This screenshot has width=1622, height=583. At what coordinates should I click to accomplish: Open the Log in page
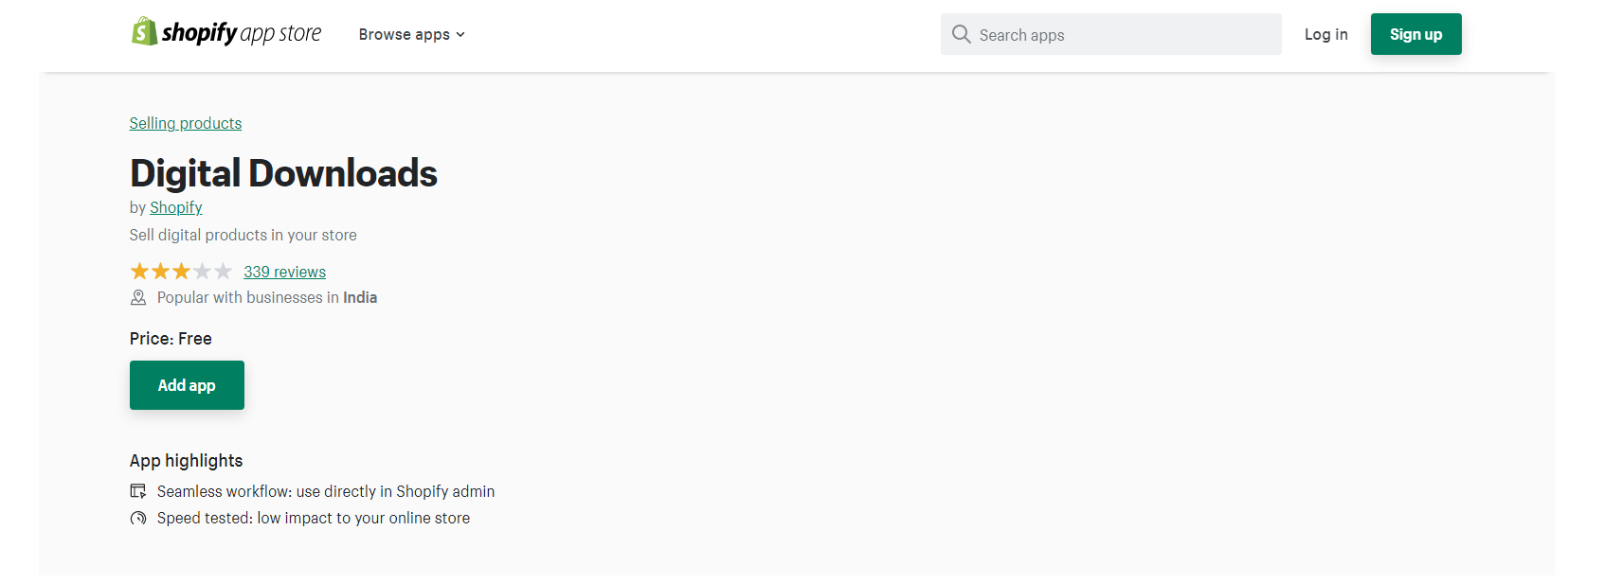[x=1325, y=34]
